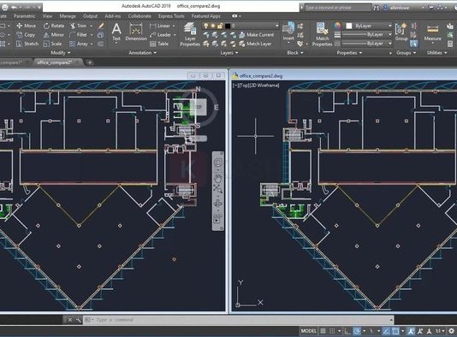Click the customization gear in status bar
The height and width of the screenshot is (337, 457).
point(451,331)
